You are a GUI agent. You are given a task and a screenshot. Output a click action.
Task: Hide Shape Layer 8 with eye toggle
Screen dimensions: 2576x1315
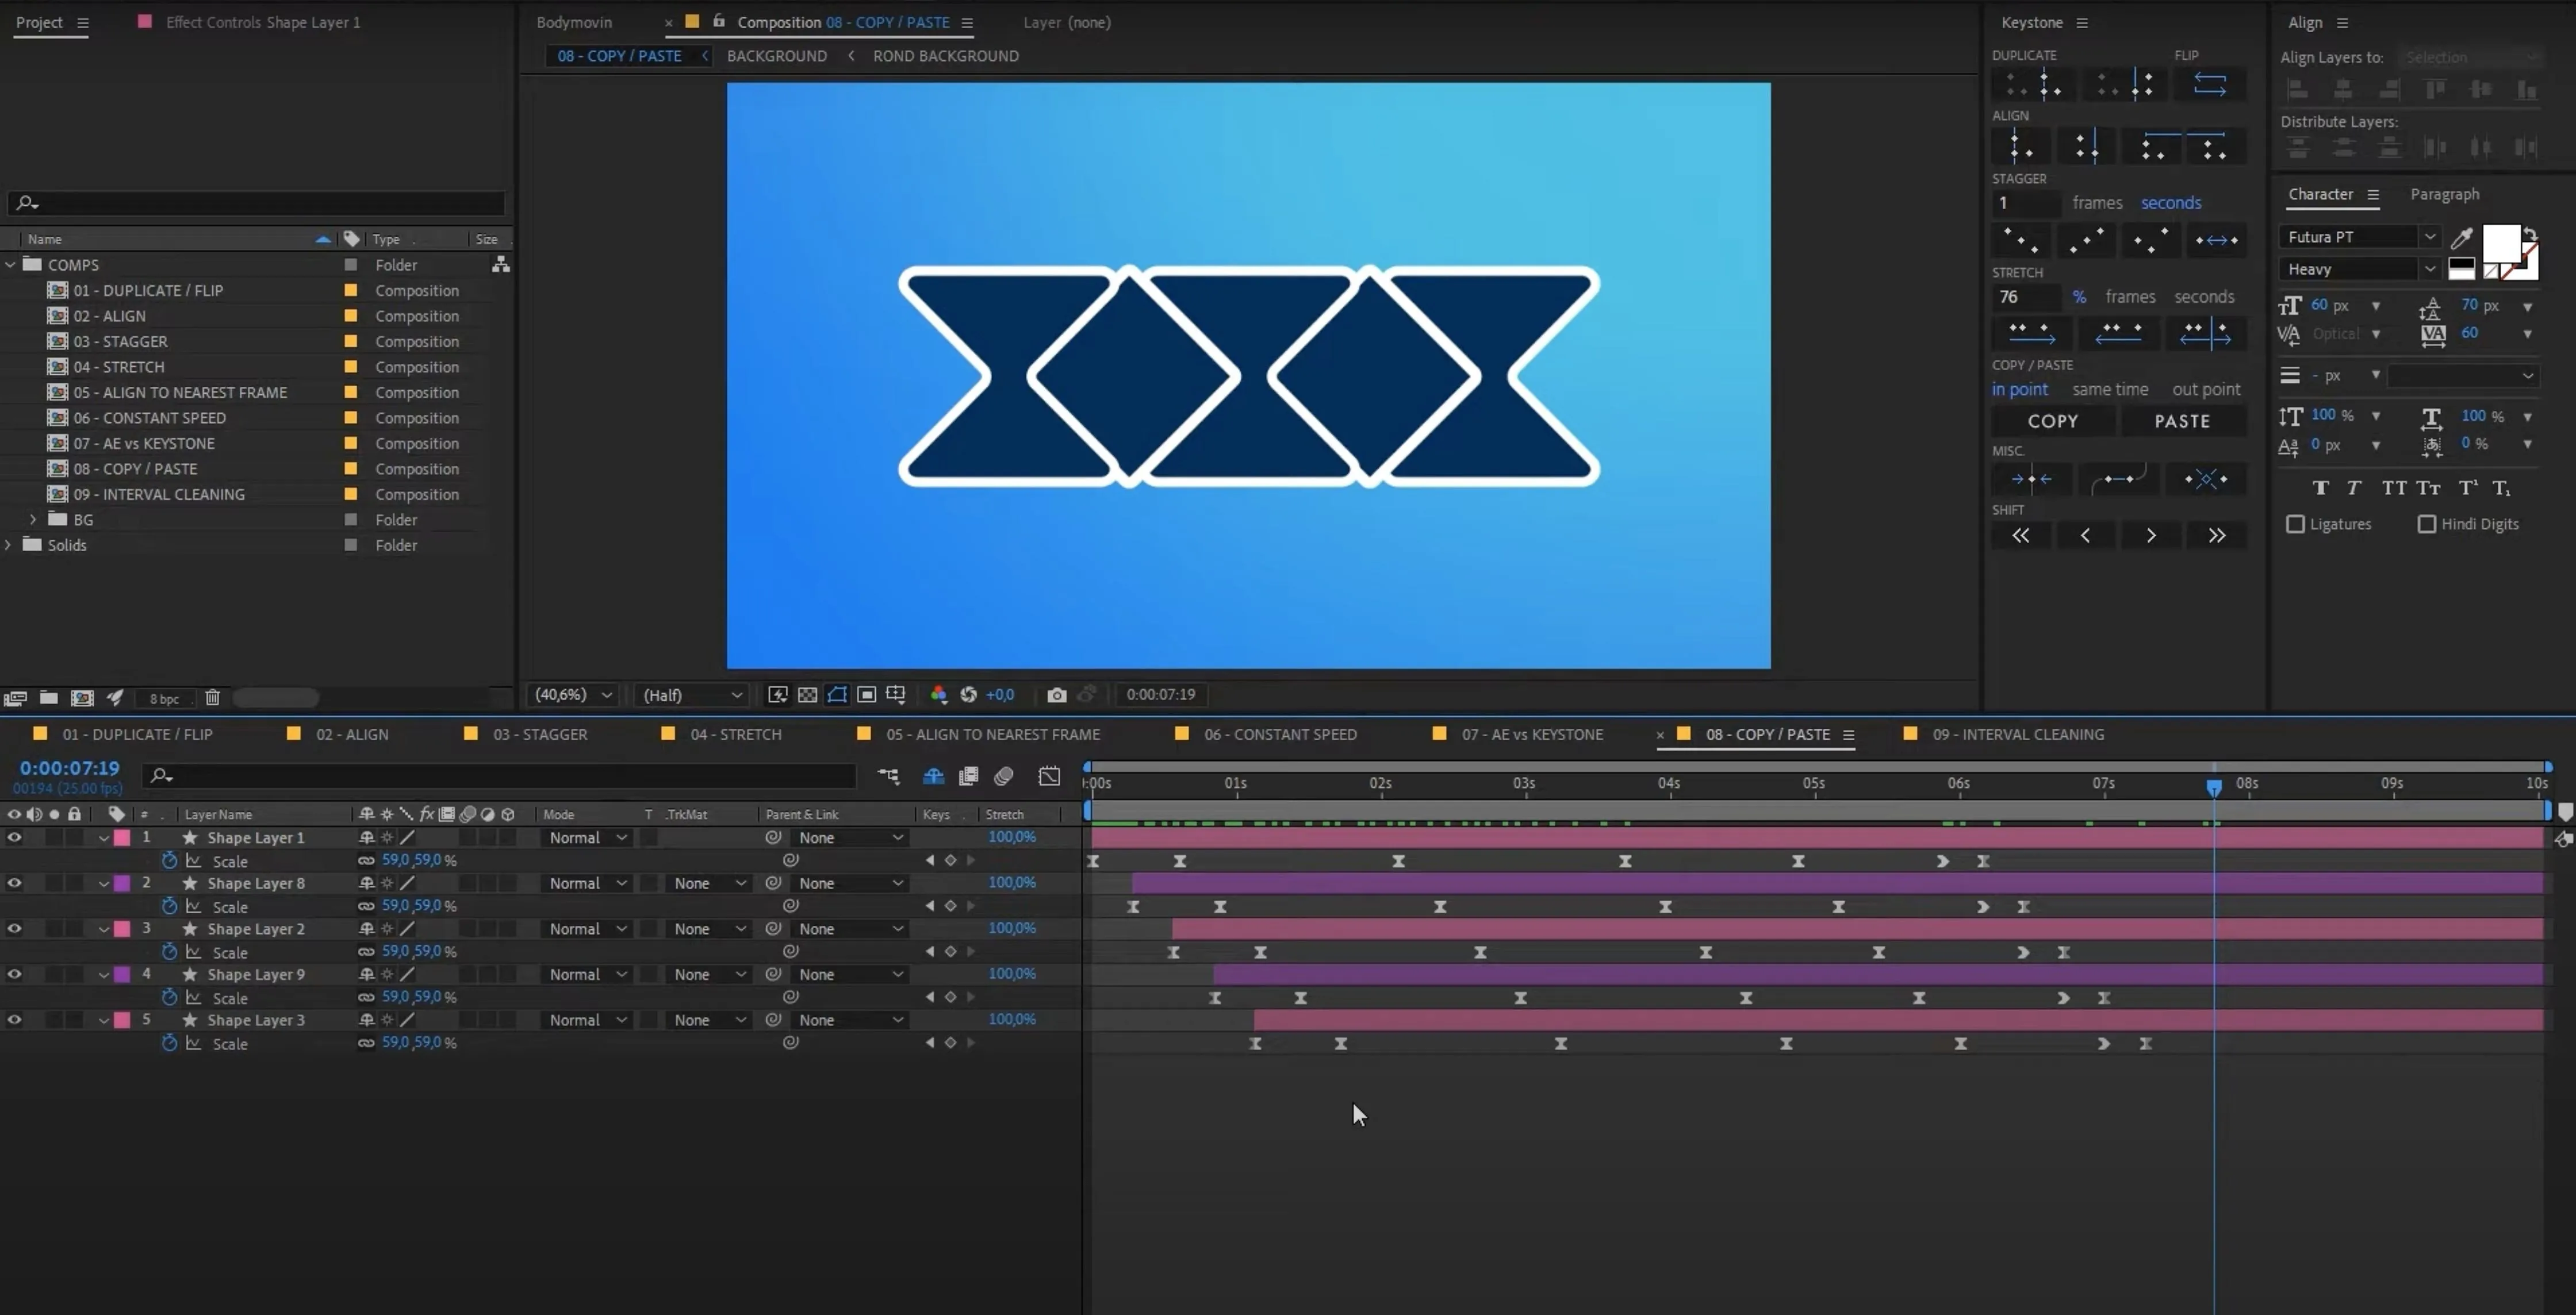tap(14, 883)
